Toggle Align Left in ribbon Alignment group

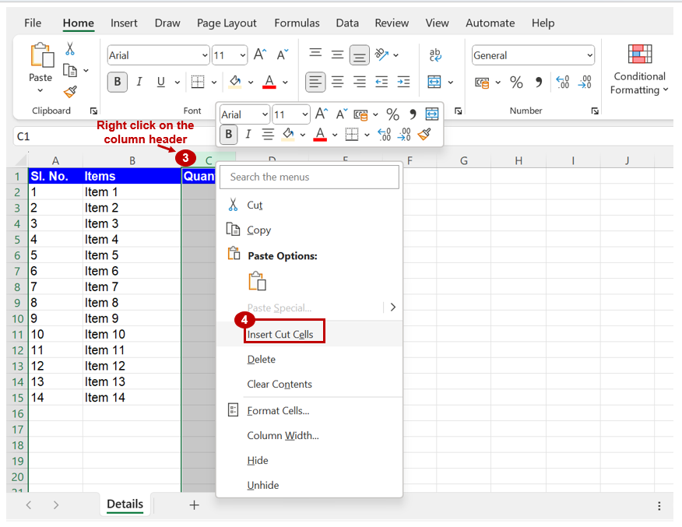click(315, 82)
